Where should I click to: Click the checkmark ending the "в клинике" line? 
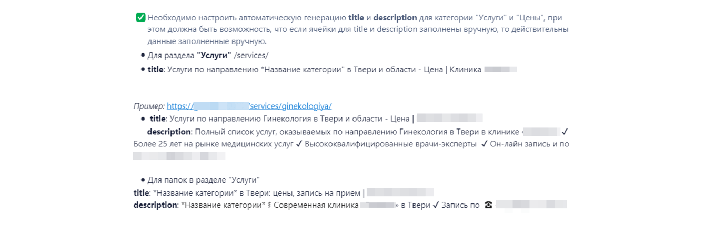point(565,131)
